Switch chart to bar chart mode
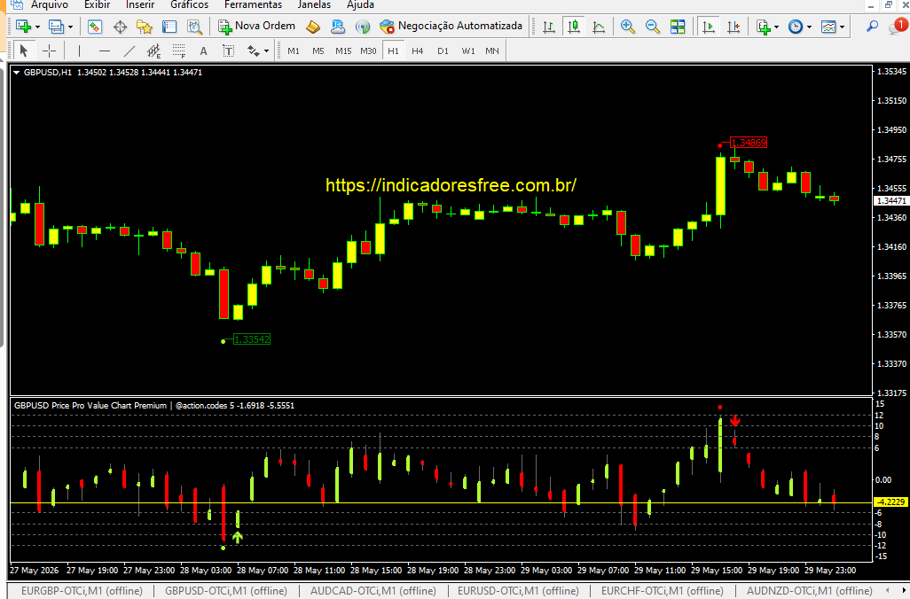 [548, 27]
